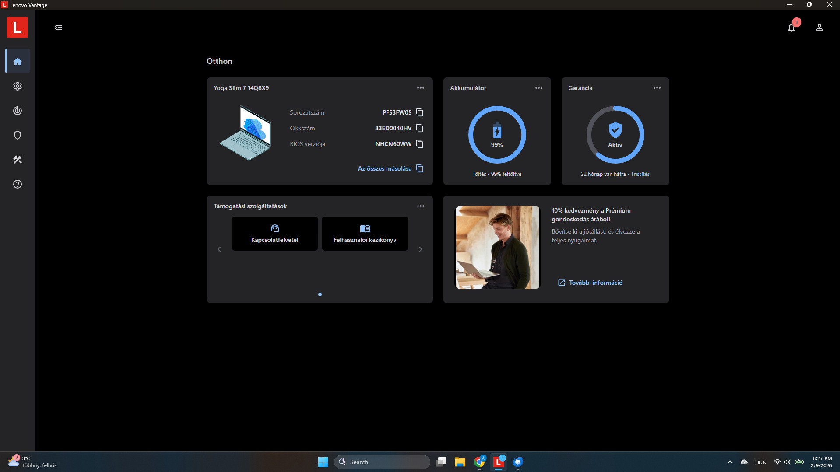Click the 22 hónap van hátra text
The height and width of the screenshot is (472, 840).
click(603, 174)
